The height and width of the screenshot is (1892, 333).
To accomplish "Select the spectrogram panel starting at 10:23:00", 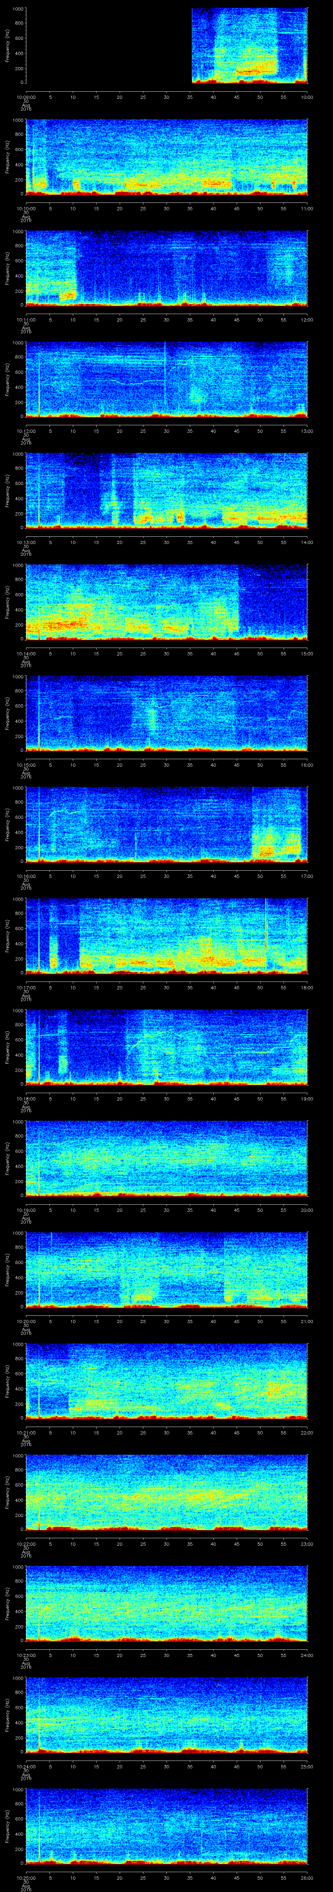I will pos(167,1603).
